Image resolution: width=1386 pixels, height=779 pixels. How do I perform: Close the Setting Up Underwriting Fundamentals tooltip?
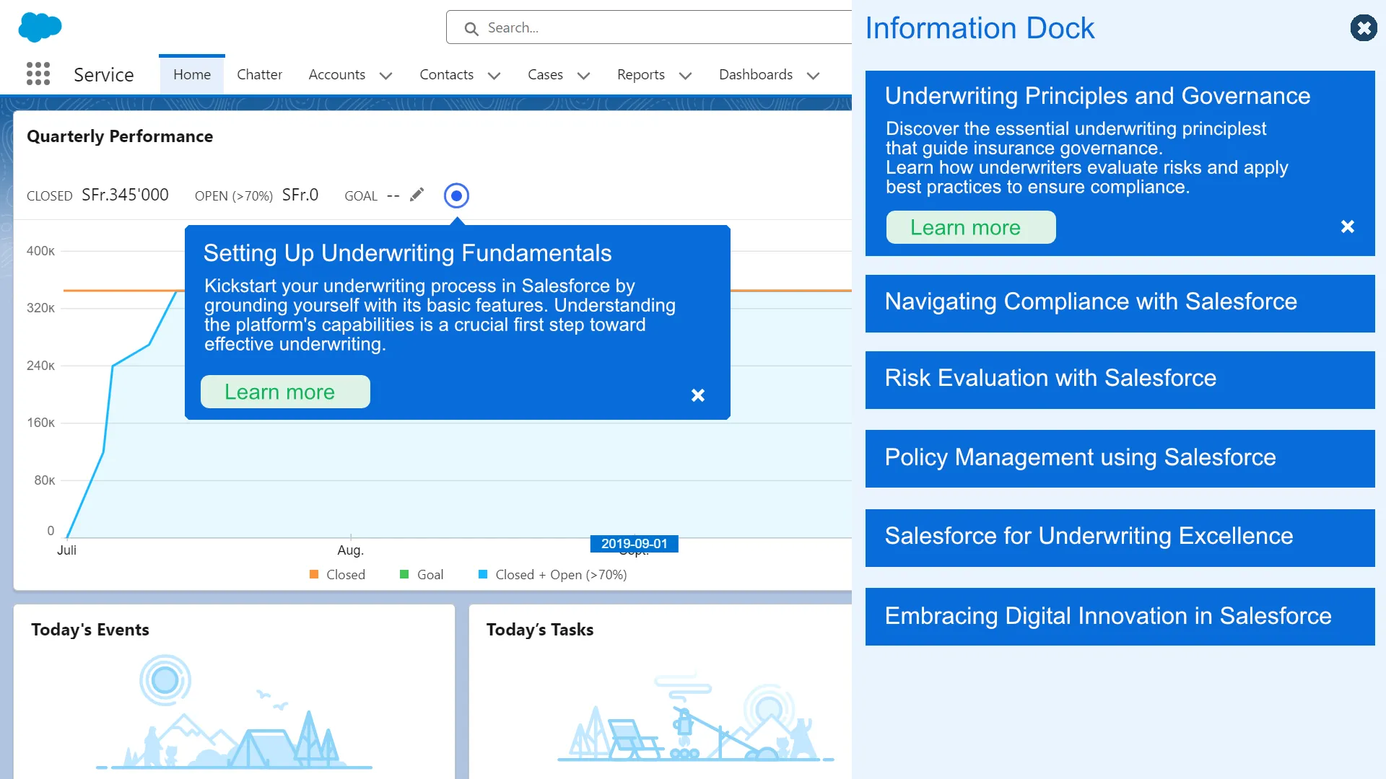point(697,395)
